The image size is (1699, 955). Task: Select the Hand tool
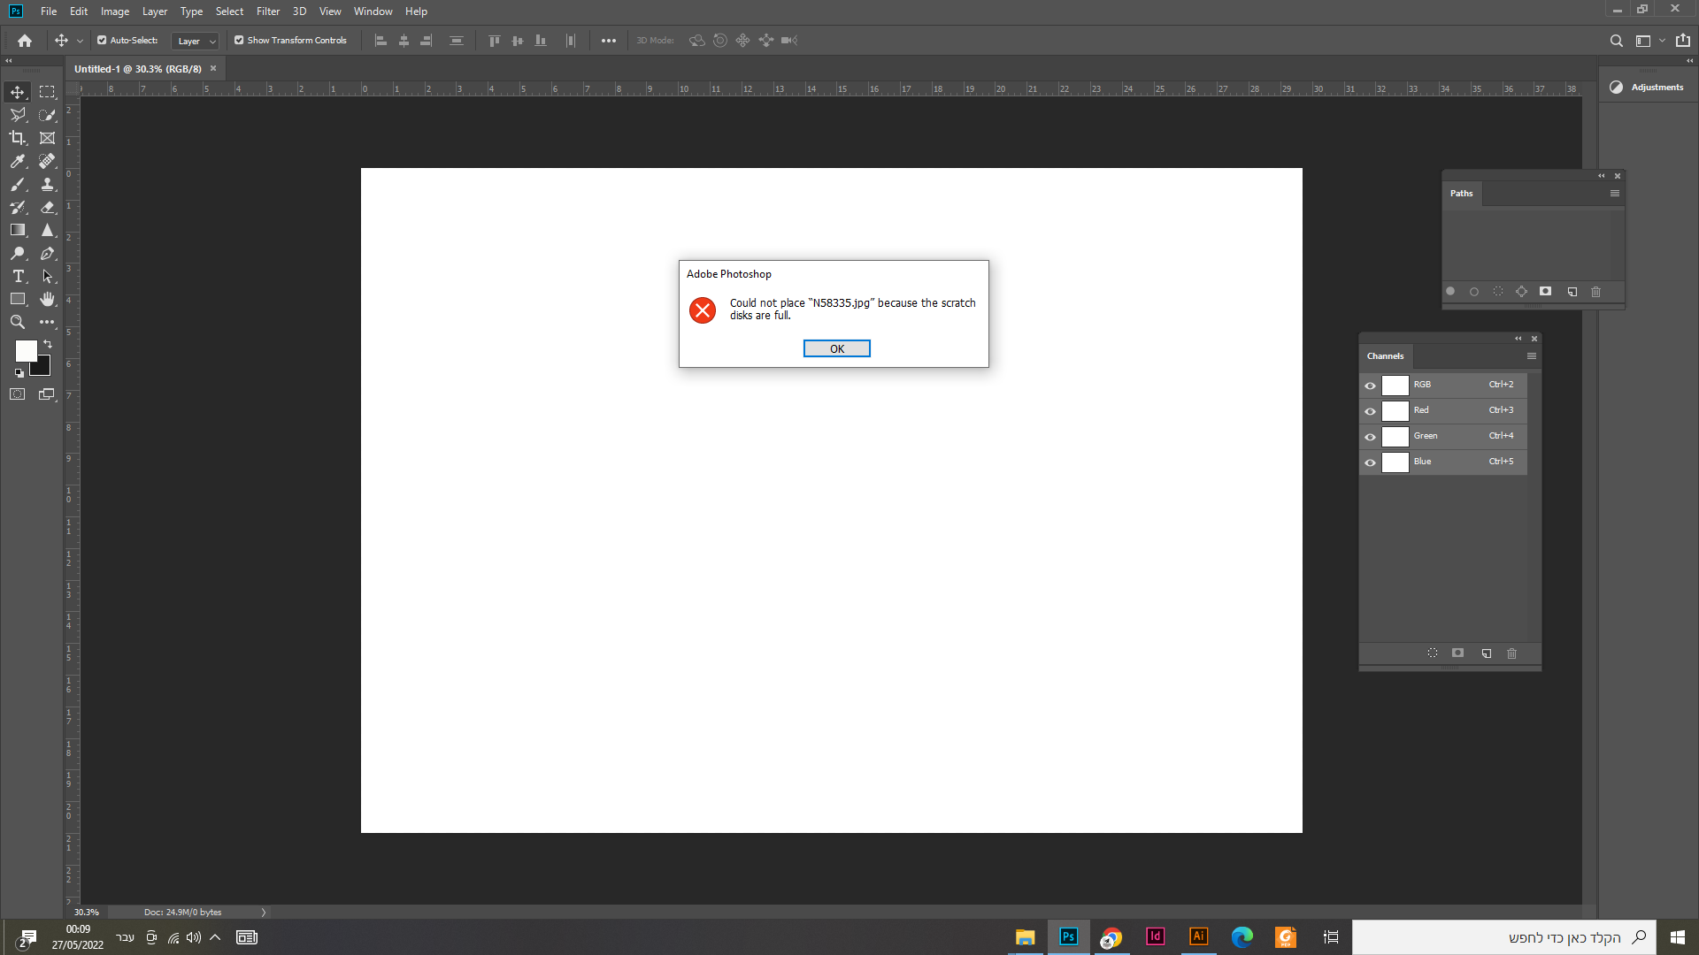(x=47, y=300)
